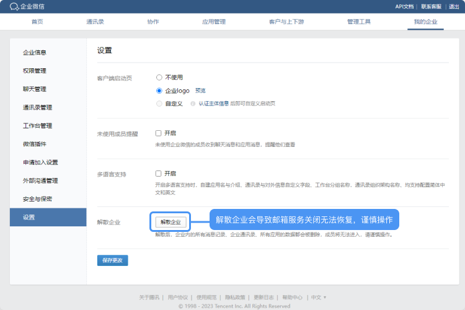Click the 解散企业 button
The height and width of the screenshot is (310, 465).
point(170,221)
